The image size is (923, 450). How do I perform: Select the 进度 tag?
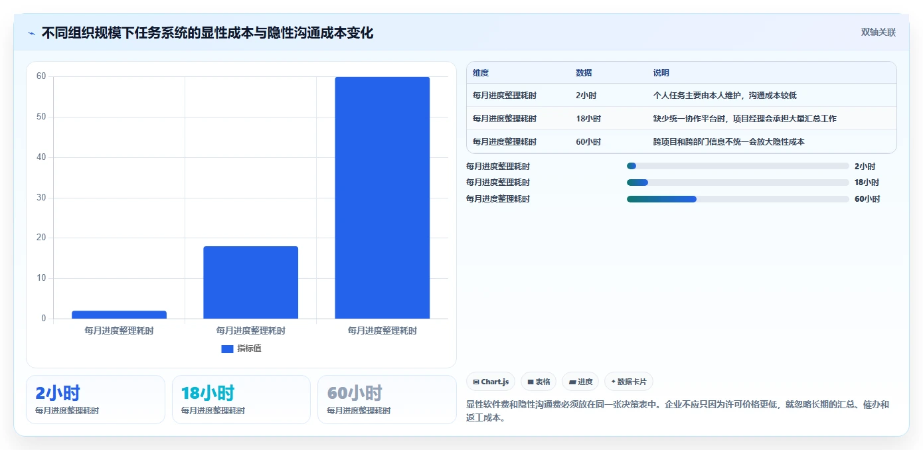(580, 382)
